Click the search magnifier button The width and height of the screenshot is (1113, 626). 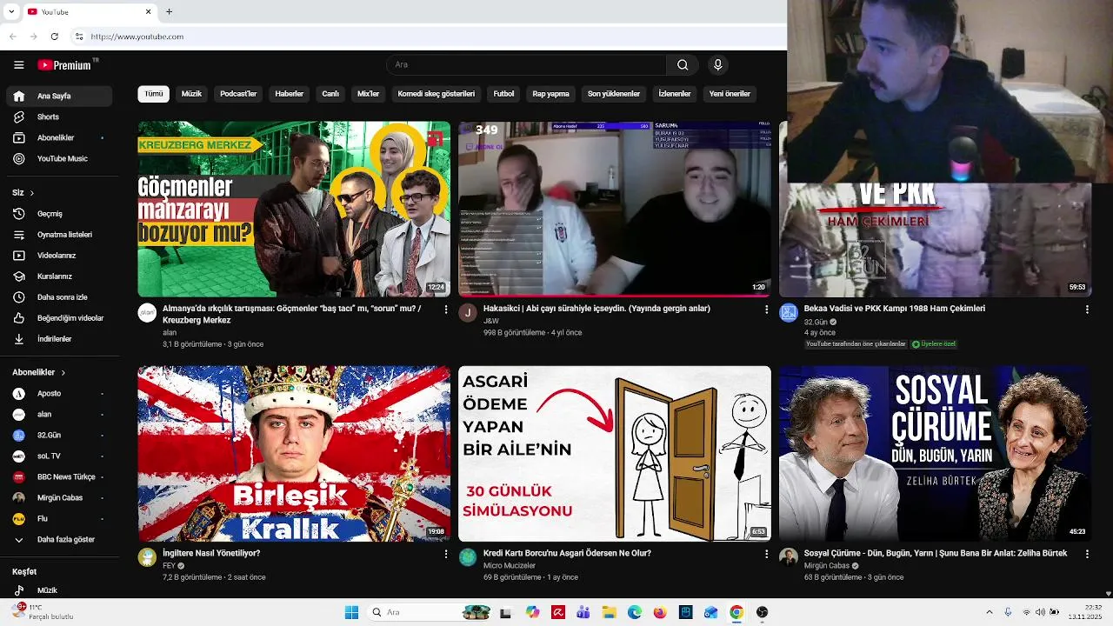tap(683, 64)
